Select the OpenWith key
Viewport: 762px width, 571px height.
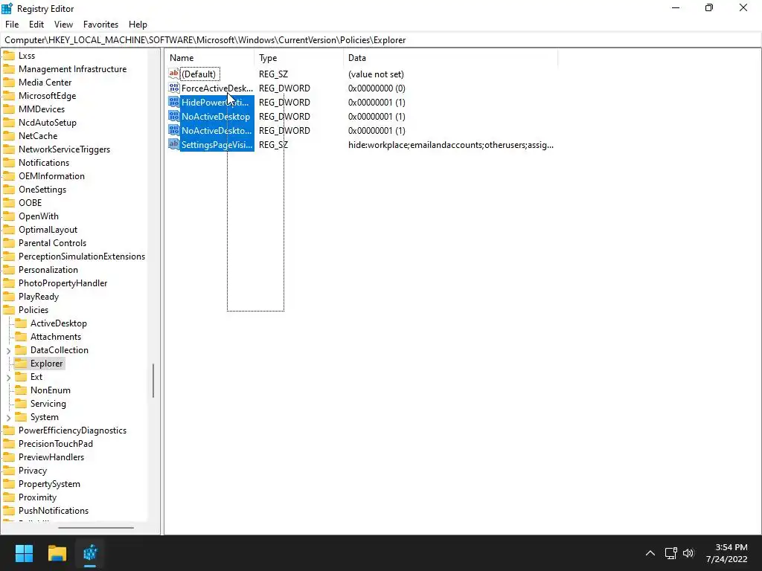[39, 216]
